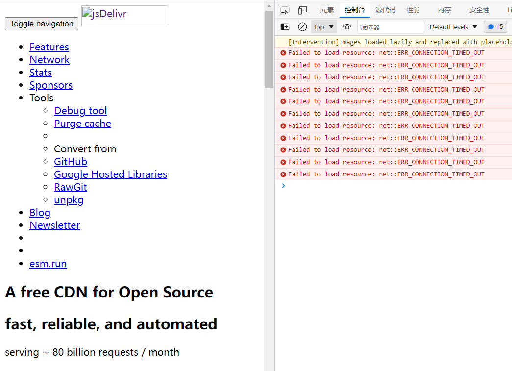
Task: Expand the Default levels dropdown
Action: [x=453, y=27]
